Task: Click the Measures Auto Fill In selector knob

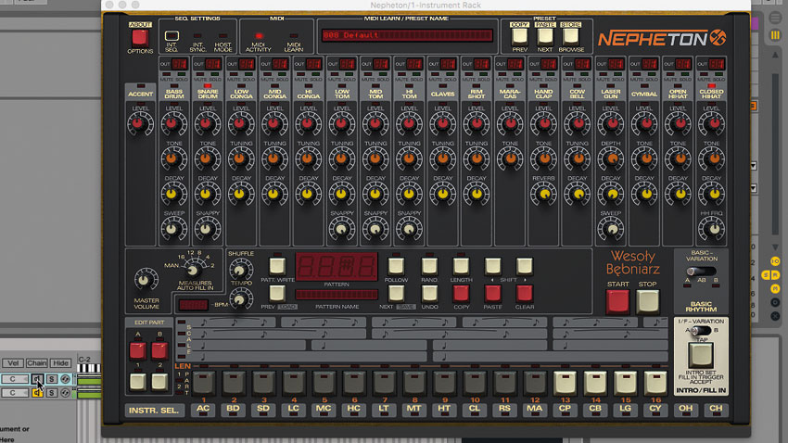Action: tap(193, 270)
